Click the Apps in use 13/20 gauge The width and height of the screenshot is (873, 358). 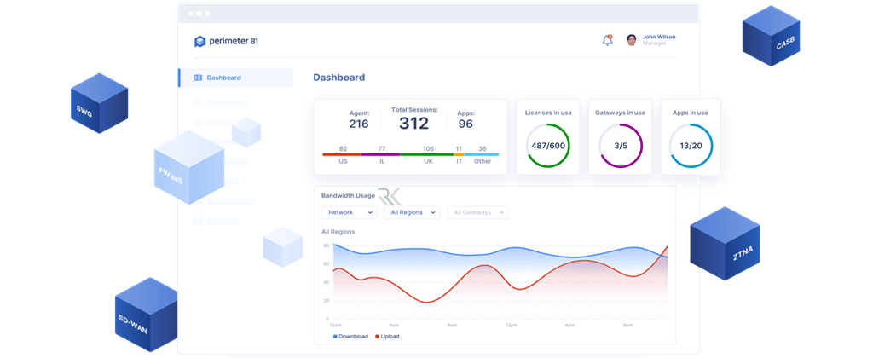[x=691, y=146]
